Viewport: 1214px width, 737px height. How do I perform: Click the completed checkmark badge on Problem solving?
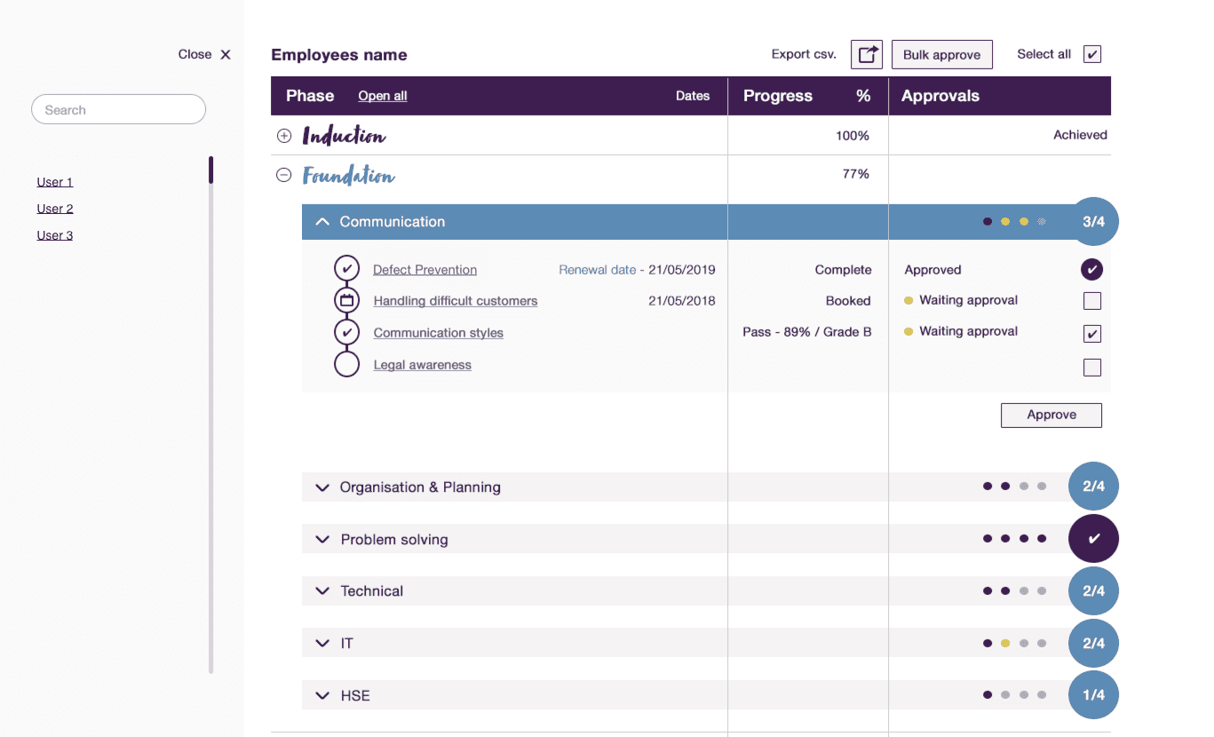click(1093, 538)
